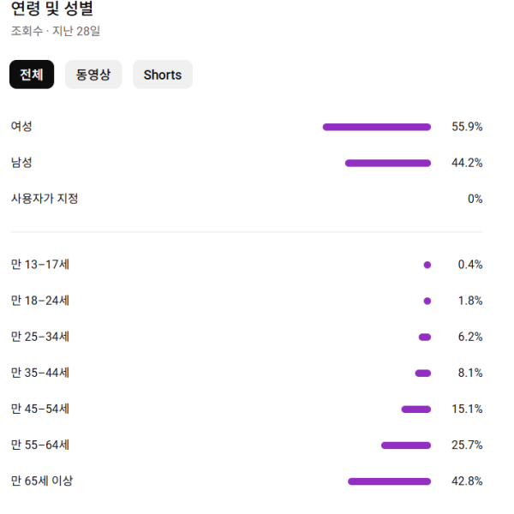Click the 55.9% value for 여성

(x=467, y=127)
